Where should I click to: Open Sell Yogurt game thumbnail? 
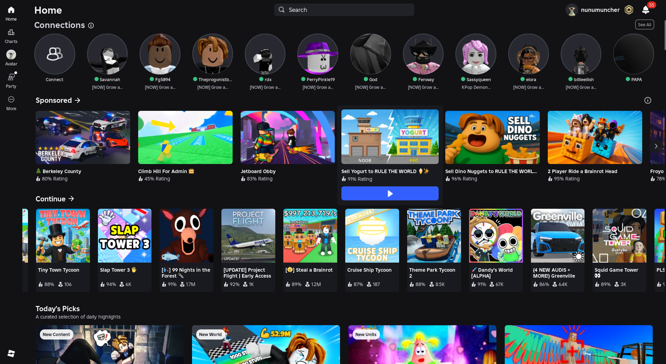[390, 137]
